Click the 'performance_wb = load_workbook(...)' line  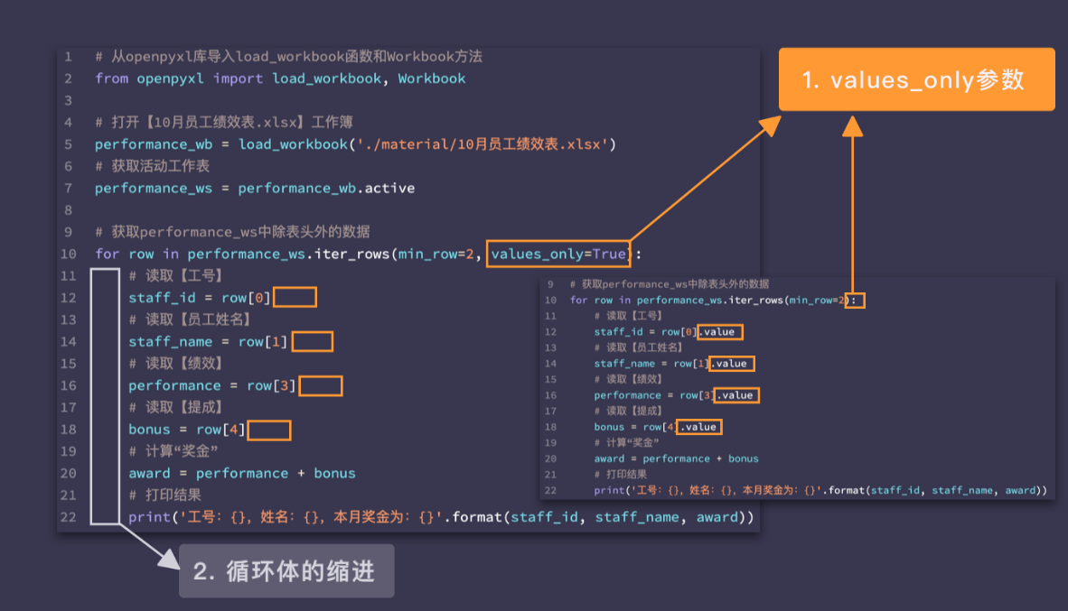(355, 144)
